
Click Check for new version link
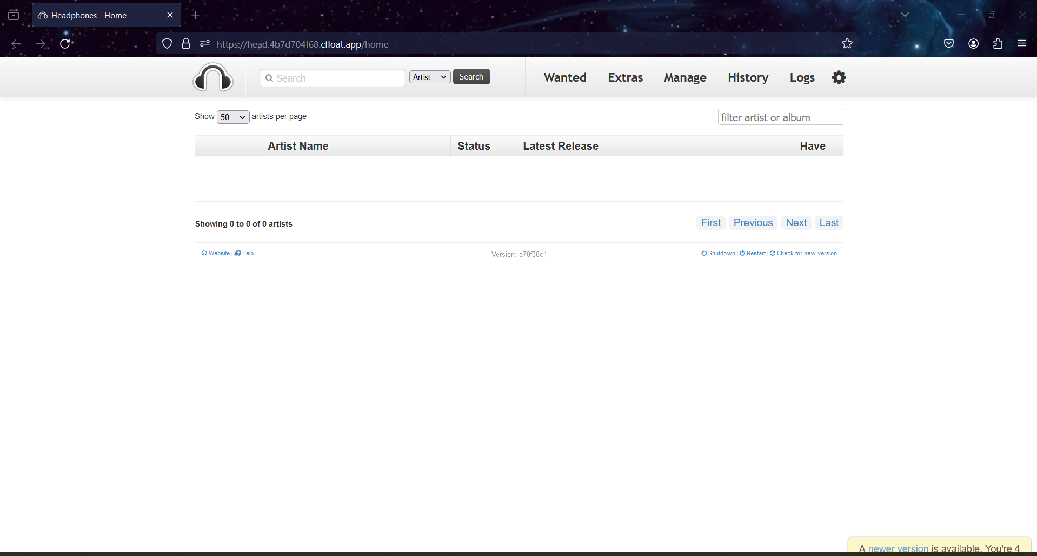click(803, 253)
